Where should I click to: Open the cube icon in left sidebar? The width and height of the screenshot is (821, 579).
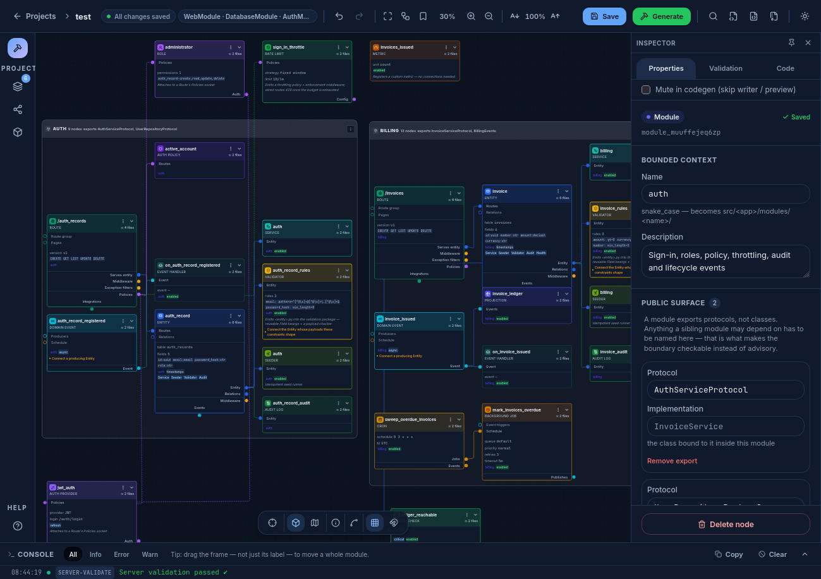pyautogui.click(x=18, y=132)
